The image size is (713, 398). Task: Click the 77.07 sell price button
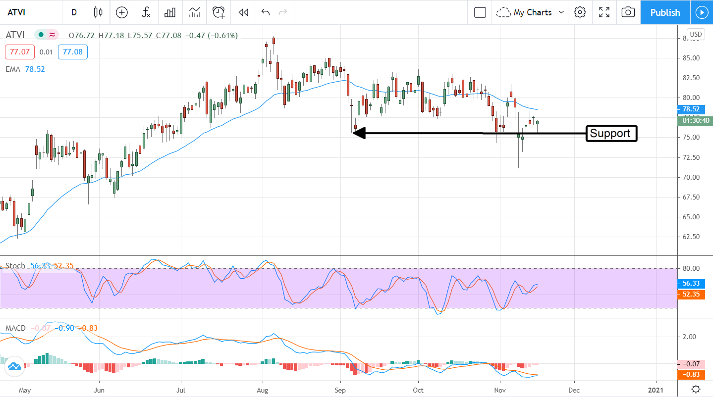(17, 52)
